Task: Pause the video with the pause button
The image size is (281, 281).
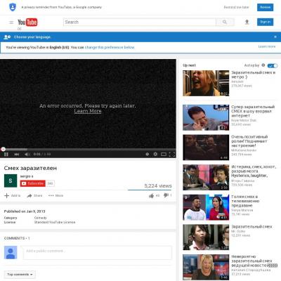Action: click(6, 154)
